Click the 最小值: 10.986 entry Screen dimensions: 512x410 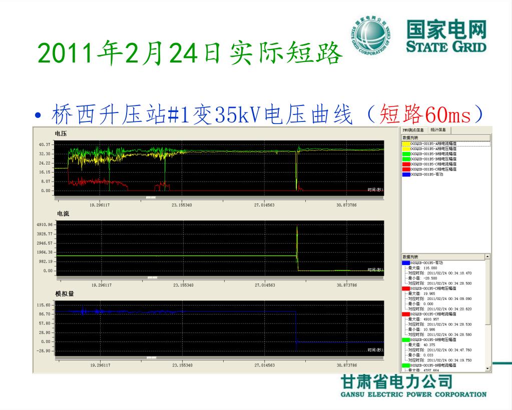pos(421,329)
